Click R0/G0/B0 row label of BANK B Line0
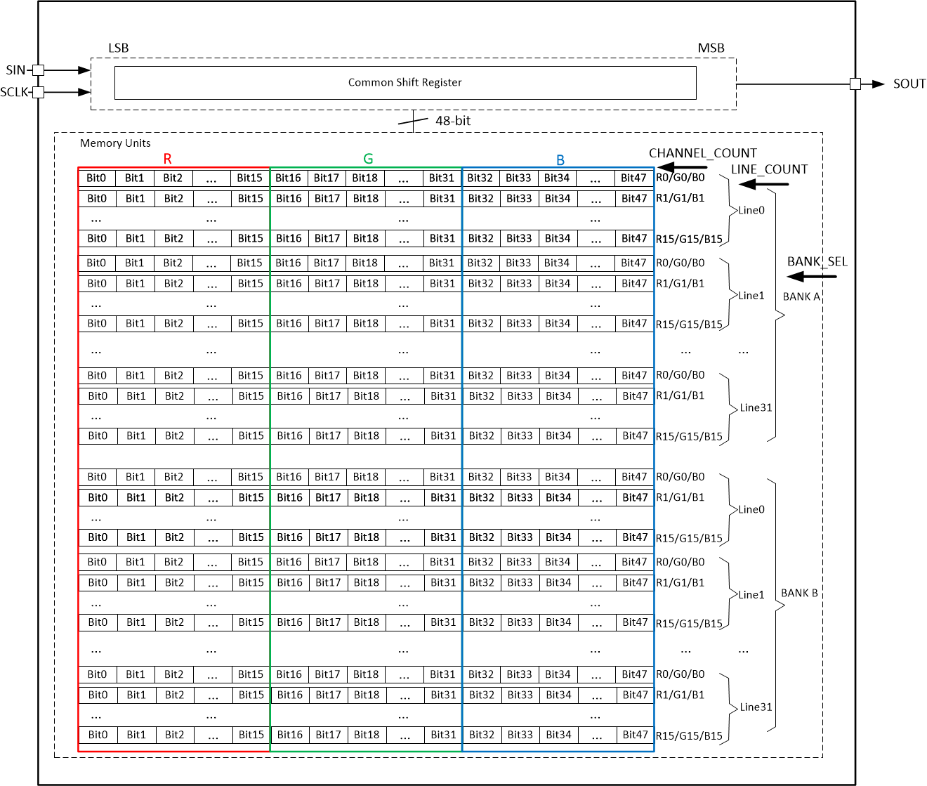This screenshot has width=927, height=786. 680,477
